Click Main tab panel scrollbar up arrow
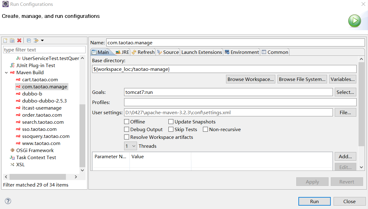 362,59
